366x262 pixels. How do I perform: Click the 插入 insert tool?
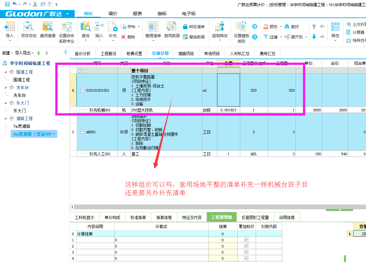pos(99,31)
